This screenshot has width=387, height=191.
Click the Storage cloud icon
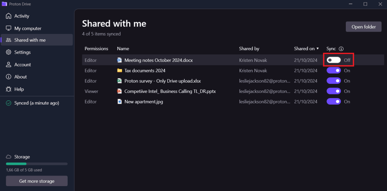9,157
